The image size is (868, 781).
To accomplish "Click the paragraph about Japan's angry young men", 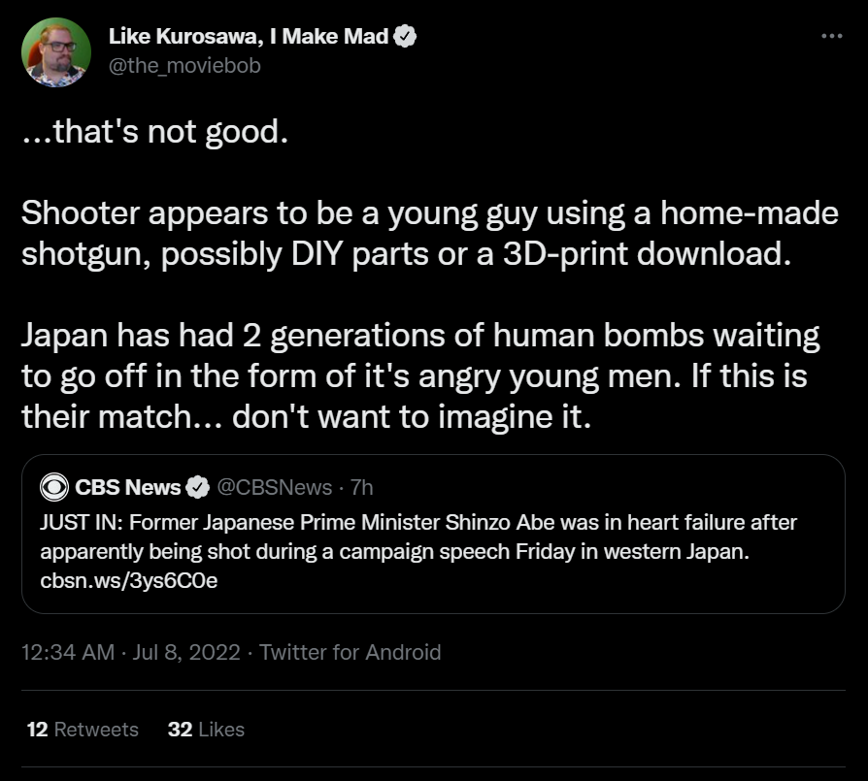I will [x=417, y=377].
